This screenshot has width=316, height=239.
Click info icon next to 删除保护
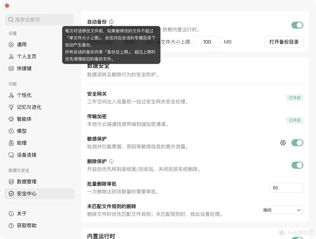(x=111, y=161)
